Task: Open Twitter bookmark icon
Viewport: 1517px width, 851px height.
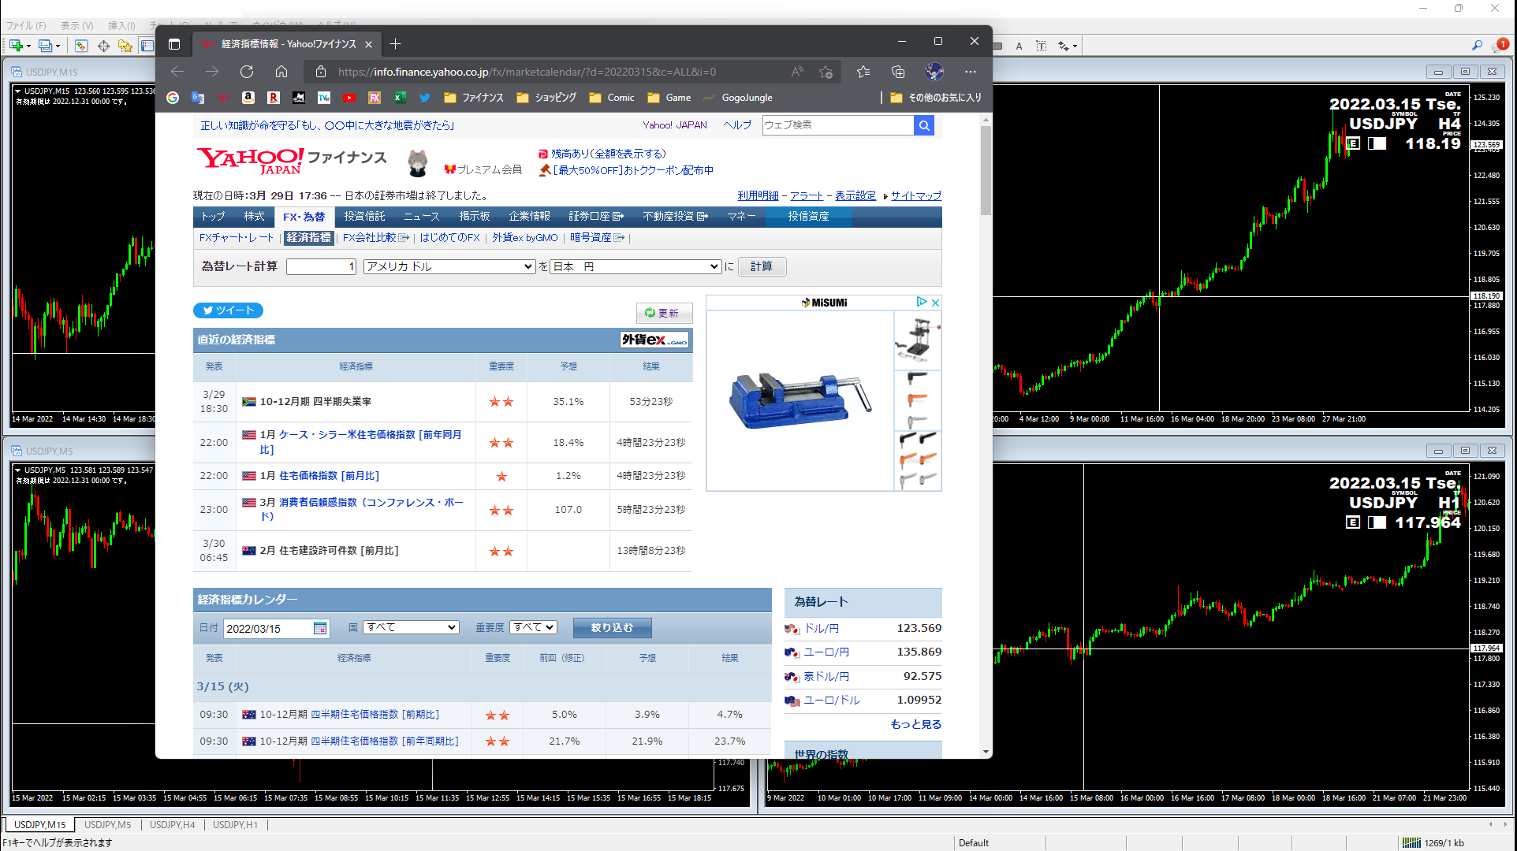Action: [425, 98]
